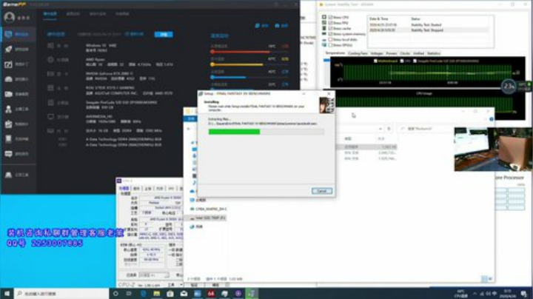This screenshot has height=299, width=533.
Task: Toggle the Stress FPU checkbox
Action: pos(330,23)
